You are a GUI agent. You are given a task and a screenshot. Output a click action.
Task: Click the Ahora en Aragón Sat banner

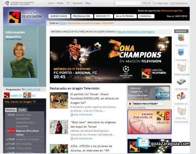pos(149,93)
